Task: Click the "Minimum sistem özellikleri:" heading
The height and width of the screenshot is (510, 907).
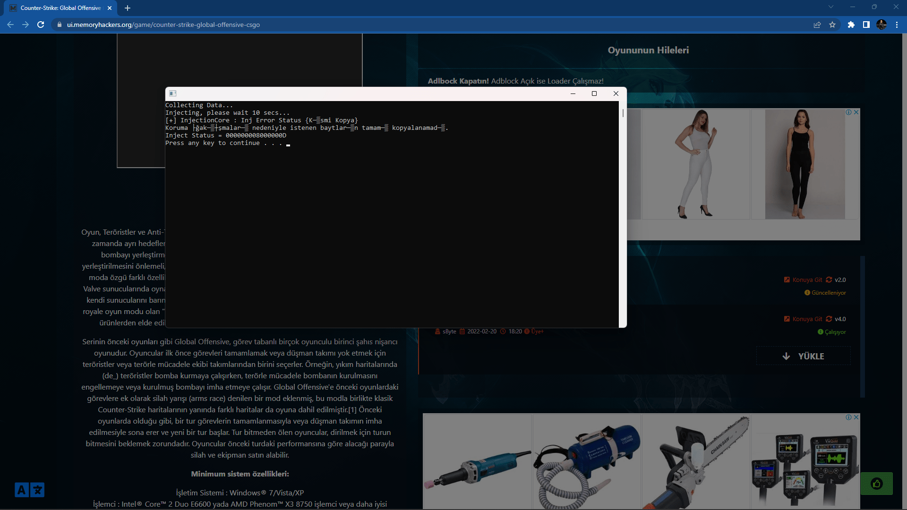Action: (x=240, y=474)
